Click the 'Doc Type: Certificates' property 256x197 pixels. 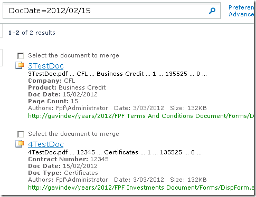(63, 173)
